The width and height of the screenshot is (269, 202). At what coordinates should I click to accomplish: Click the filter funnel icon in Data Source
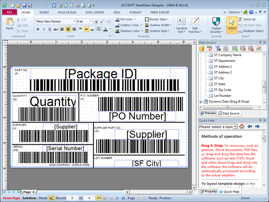point(218,48)
